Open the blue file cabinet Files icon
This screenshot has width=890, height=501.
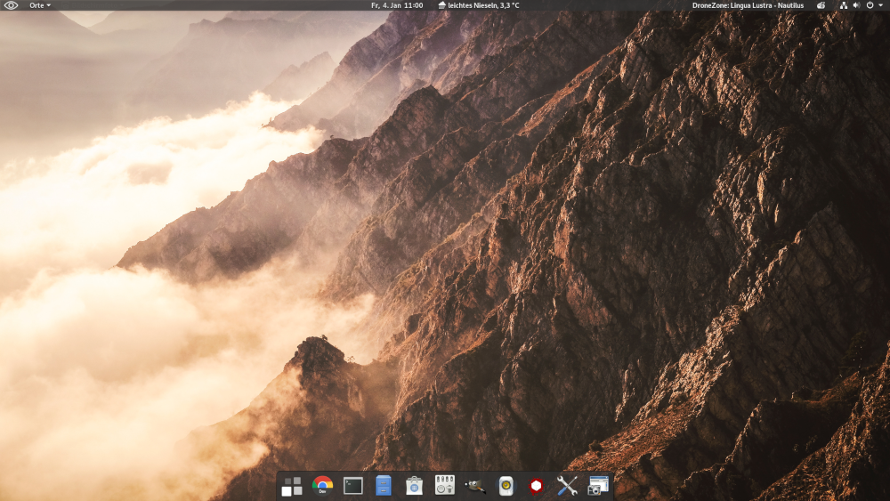(384, 486)
